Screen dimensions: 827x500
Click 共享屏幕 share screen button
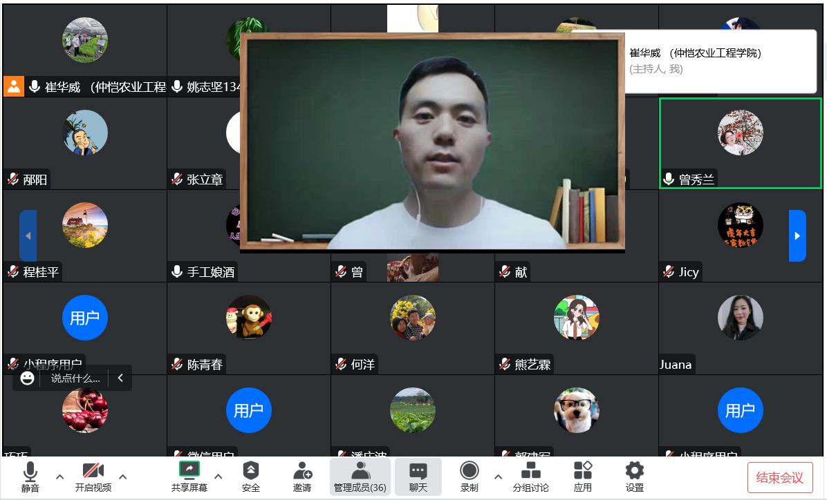pos(189,477)
